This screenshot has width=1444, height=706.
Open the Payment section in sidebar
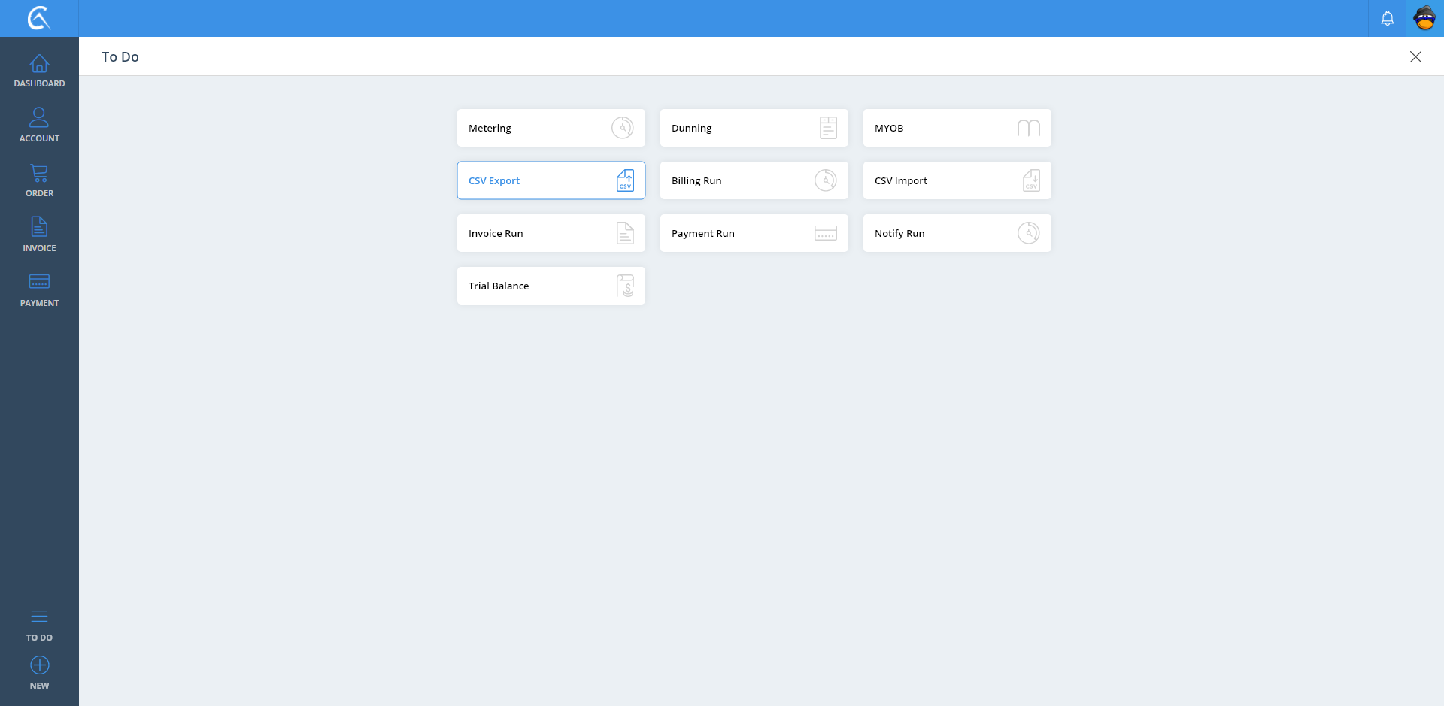[39, 290]
